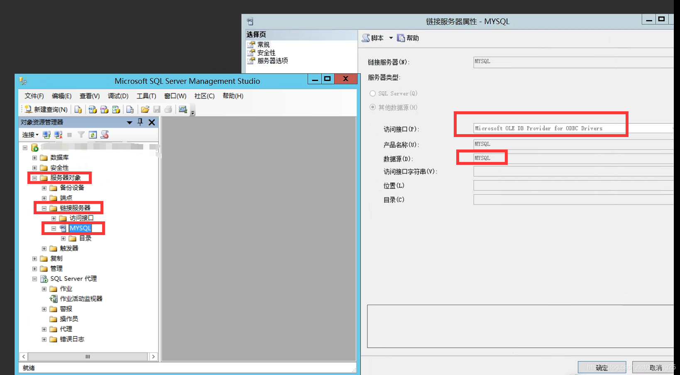Open the 编辑(E) menu

coord(61,96)
